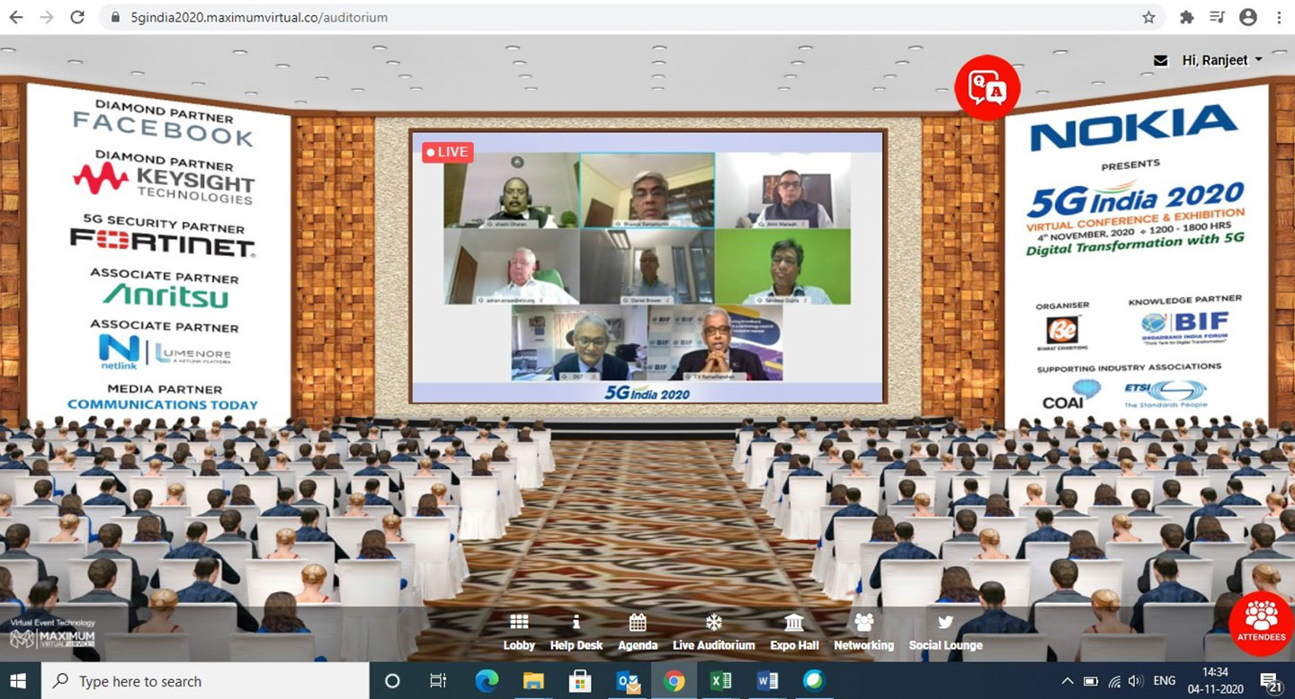Click the Keysight Technologies partner logo
This screenshot has height=699, width=1295.
tap(164, 182)
